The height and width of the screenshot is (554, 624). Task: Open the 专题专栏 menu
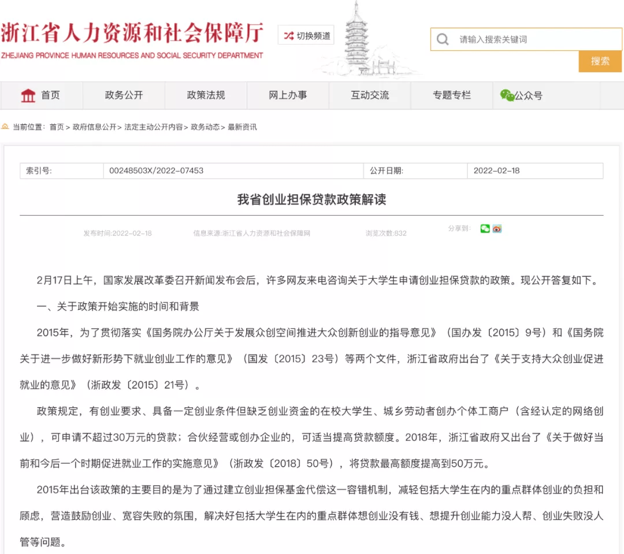coord(452,95)
